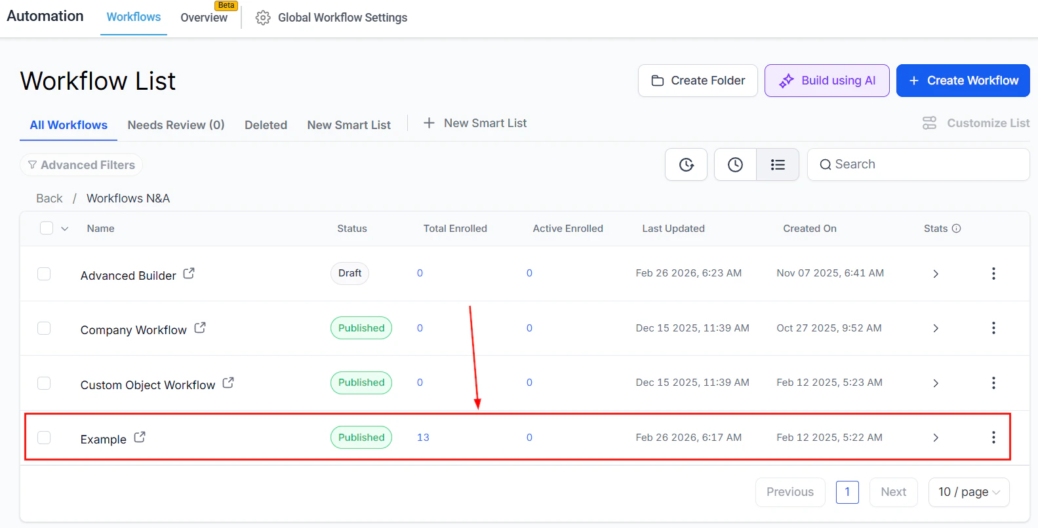Screen dimensions: 1038x528
Task: Open the Example workflow name
Action: [103, 440]
